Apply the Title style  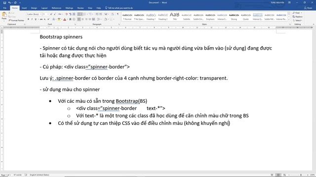click(175, 17)
